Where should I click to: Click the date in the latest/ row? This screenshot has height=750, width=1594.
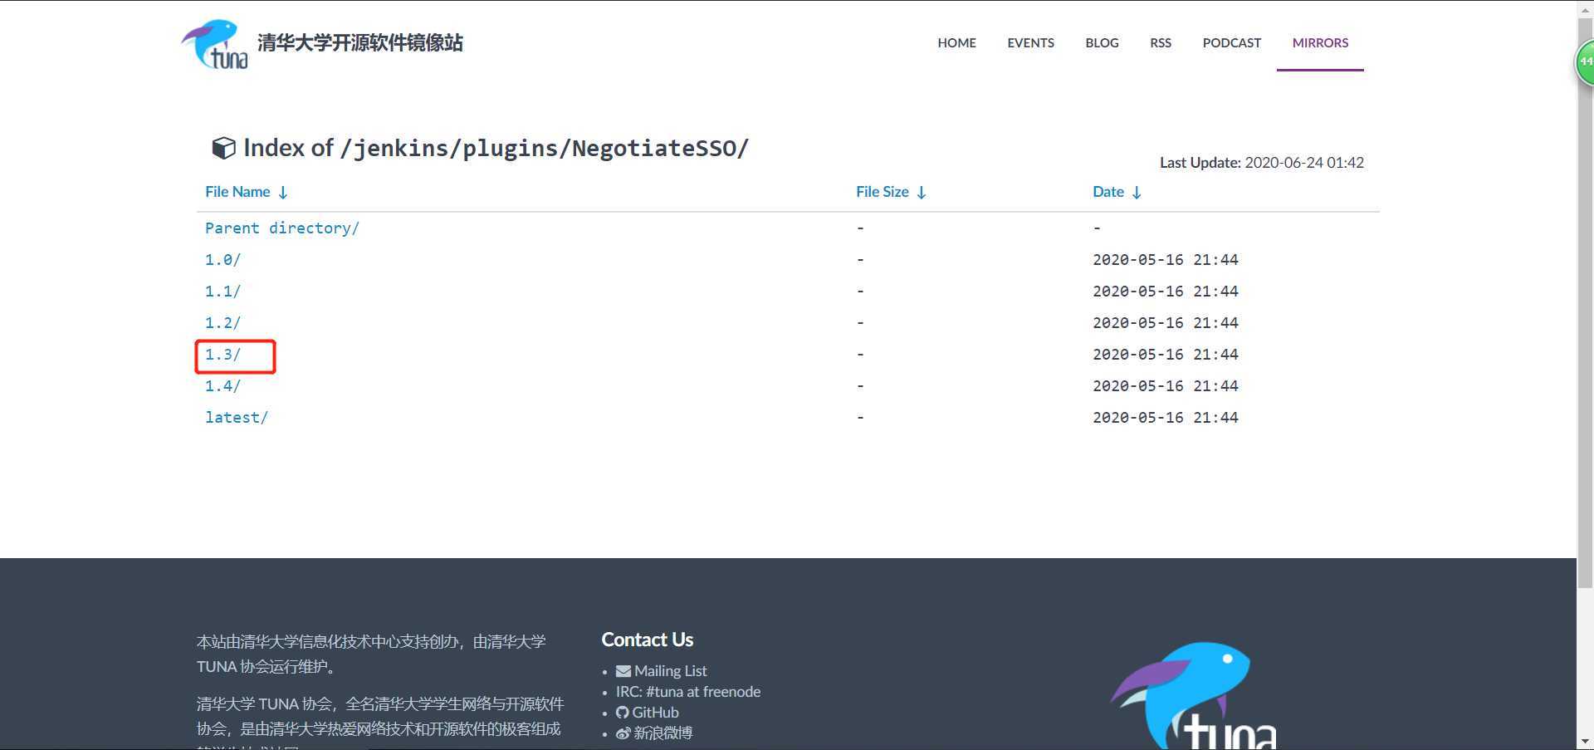(x=1166, y=417)
